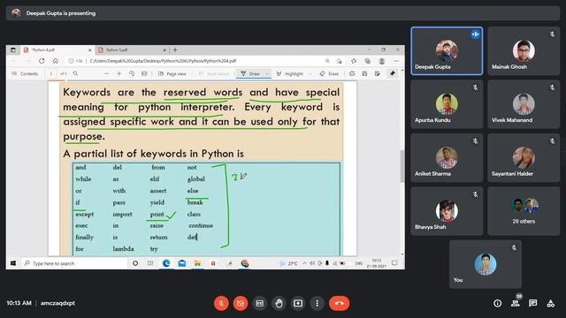Click the PDF viewer vertical scrollbar
566x318 pixels.
tap(402, 166)
